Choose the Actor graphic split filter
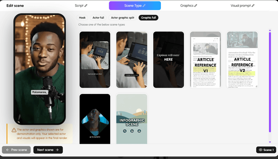The image size is (278, 159). click(122, 18)
